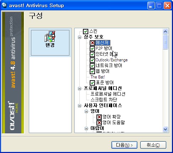Toggle the 스킨 checkbox
This screenshot has width=173, height=153.
pyautogui.click(x=85, y=31)
